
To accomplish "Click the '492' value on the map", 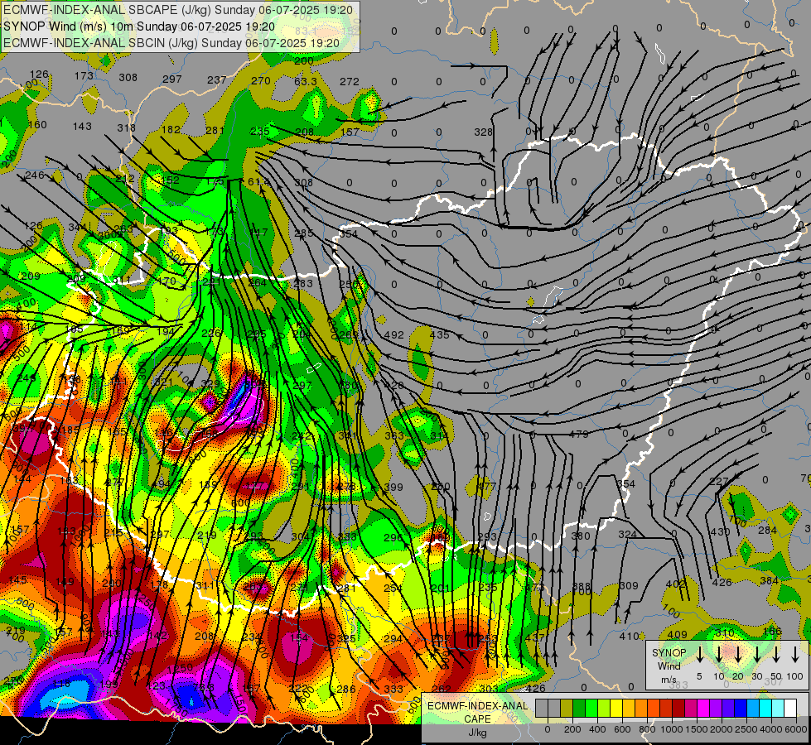I will 394,335.
